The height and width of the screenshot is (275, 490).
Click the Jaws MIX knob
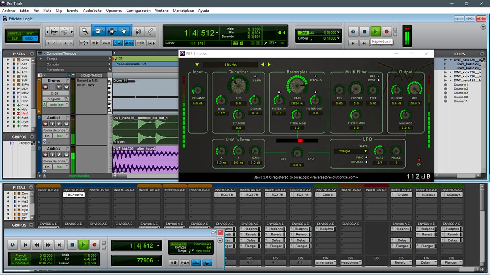(x=414, y=88)
